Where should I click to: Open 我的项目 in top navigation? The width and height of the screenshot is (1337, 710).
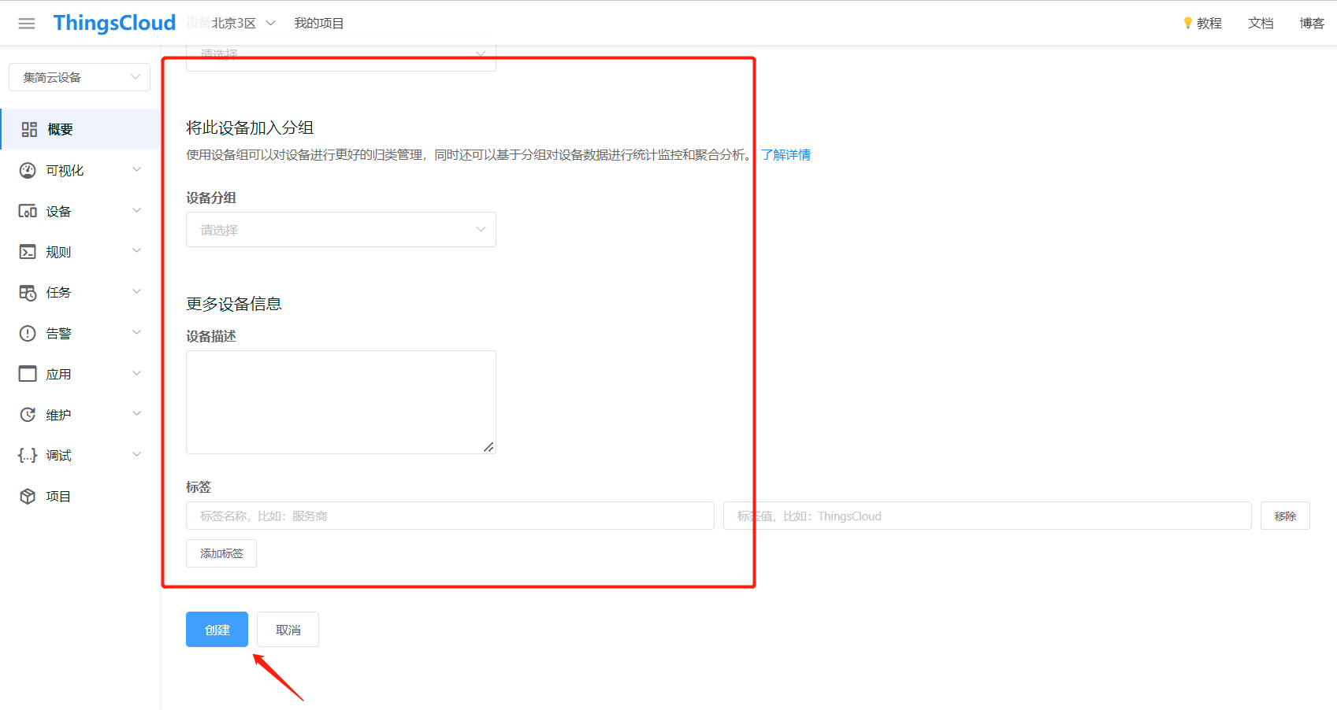click(318, 24)
